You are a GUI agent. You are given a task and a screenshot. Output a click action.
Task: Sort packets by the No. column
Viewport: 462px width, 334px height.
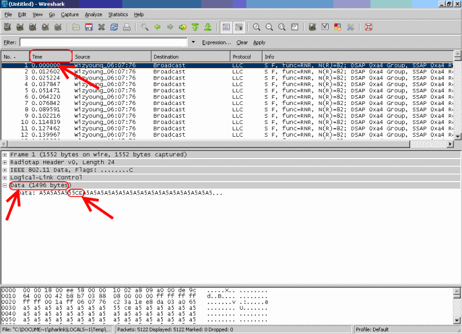click(x=15, y=57)
